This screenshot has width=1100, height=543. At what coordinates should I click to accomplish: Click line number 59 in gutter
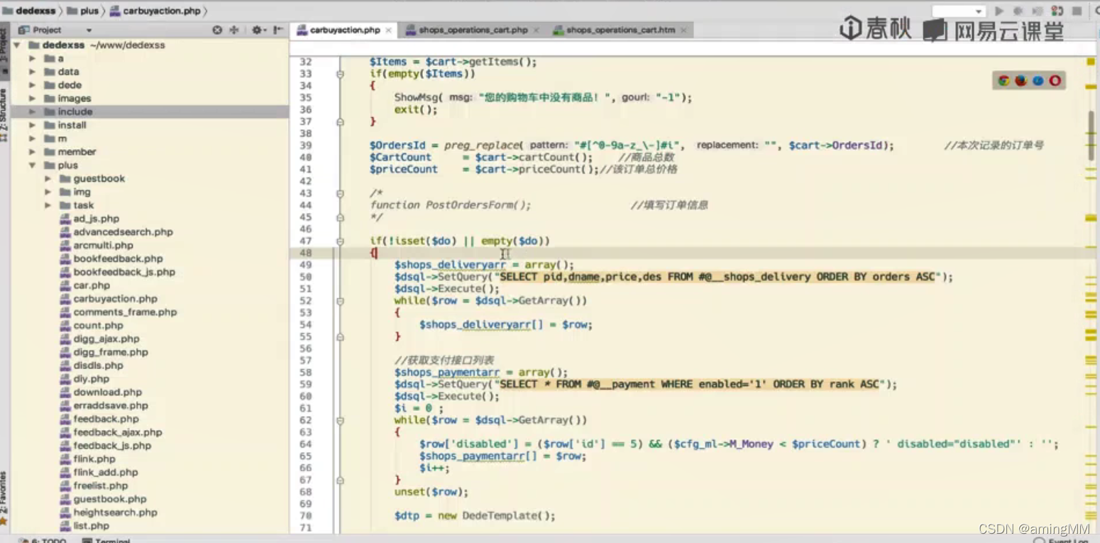305,384
